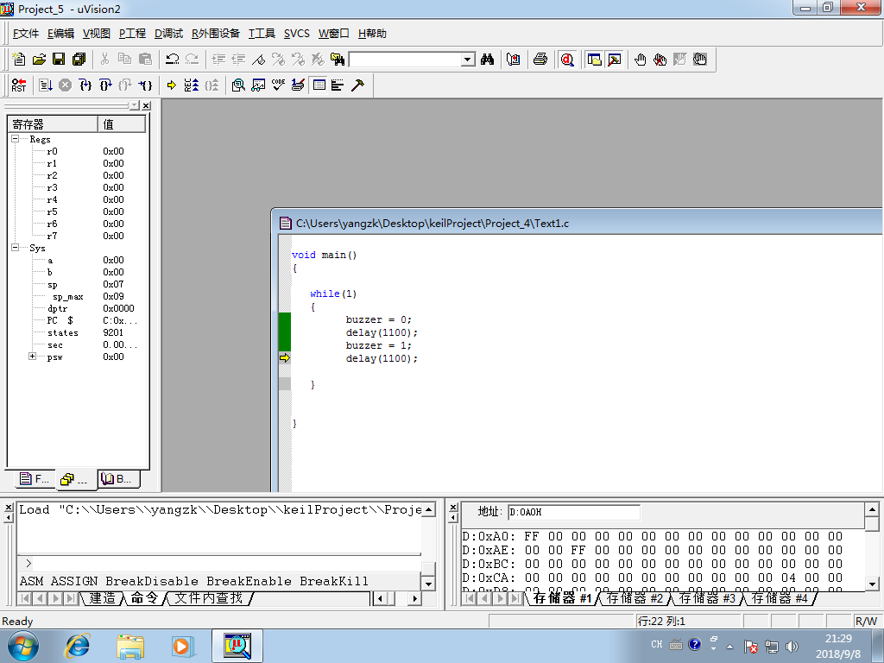Switch to 文件内查找 tab
Screen dimensions: 884x663
click(209, 598)
